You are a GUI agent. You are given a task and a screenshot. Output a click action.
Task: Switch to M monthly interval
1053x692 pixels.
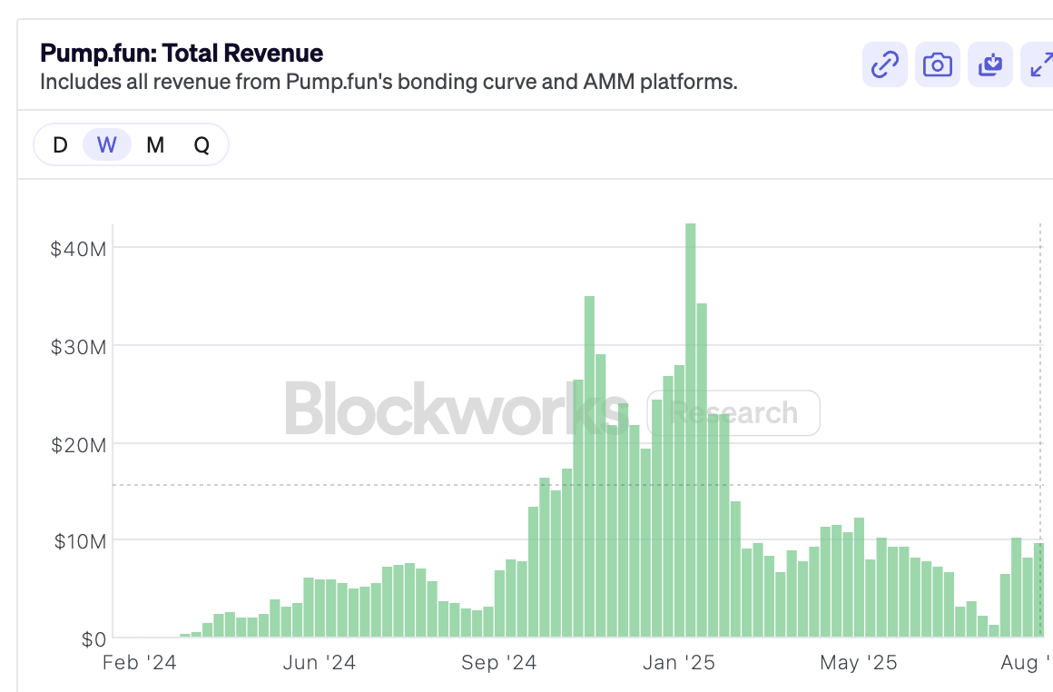155,144
